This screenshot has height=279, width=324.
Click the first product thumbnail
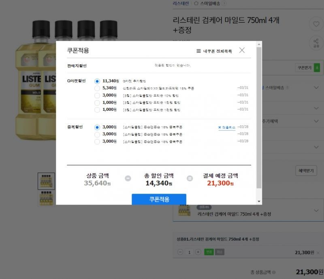pyautogui.click(x=46, y=181)
